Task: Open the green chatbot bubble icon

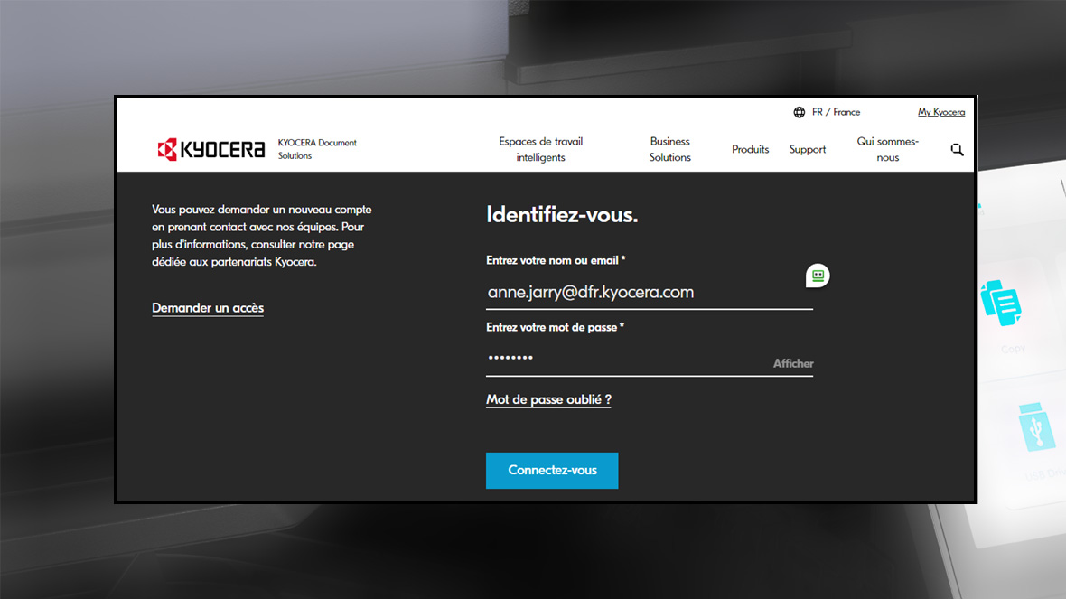Action: pos(818,276)
